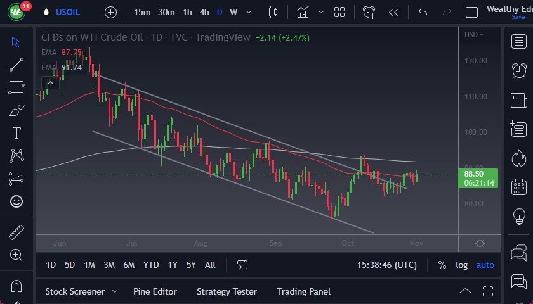Open the candlestick chart style picker
The image size is (533, 304).
[x=273, y=12]
